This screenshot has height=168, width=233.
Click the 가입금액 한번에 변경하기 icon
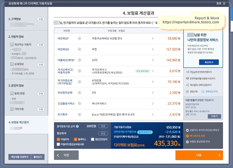pos(187,72)
